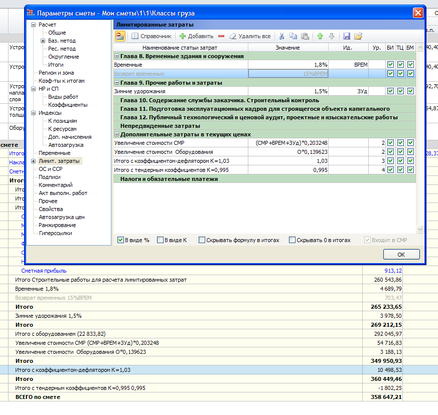Click the scissors Cut icon in toolbar
This screenshot has width=438, height=415.
[281, 36]
